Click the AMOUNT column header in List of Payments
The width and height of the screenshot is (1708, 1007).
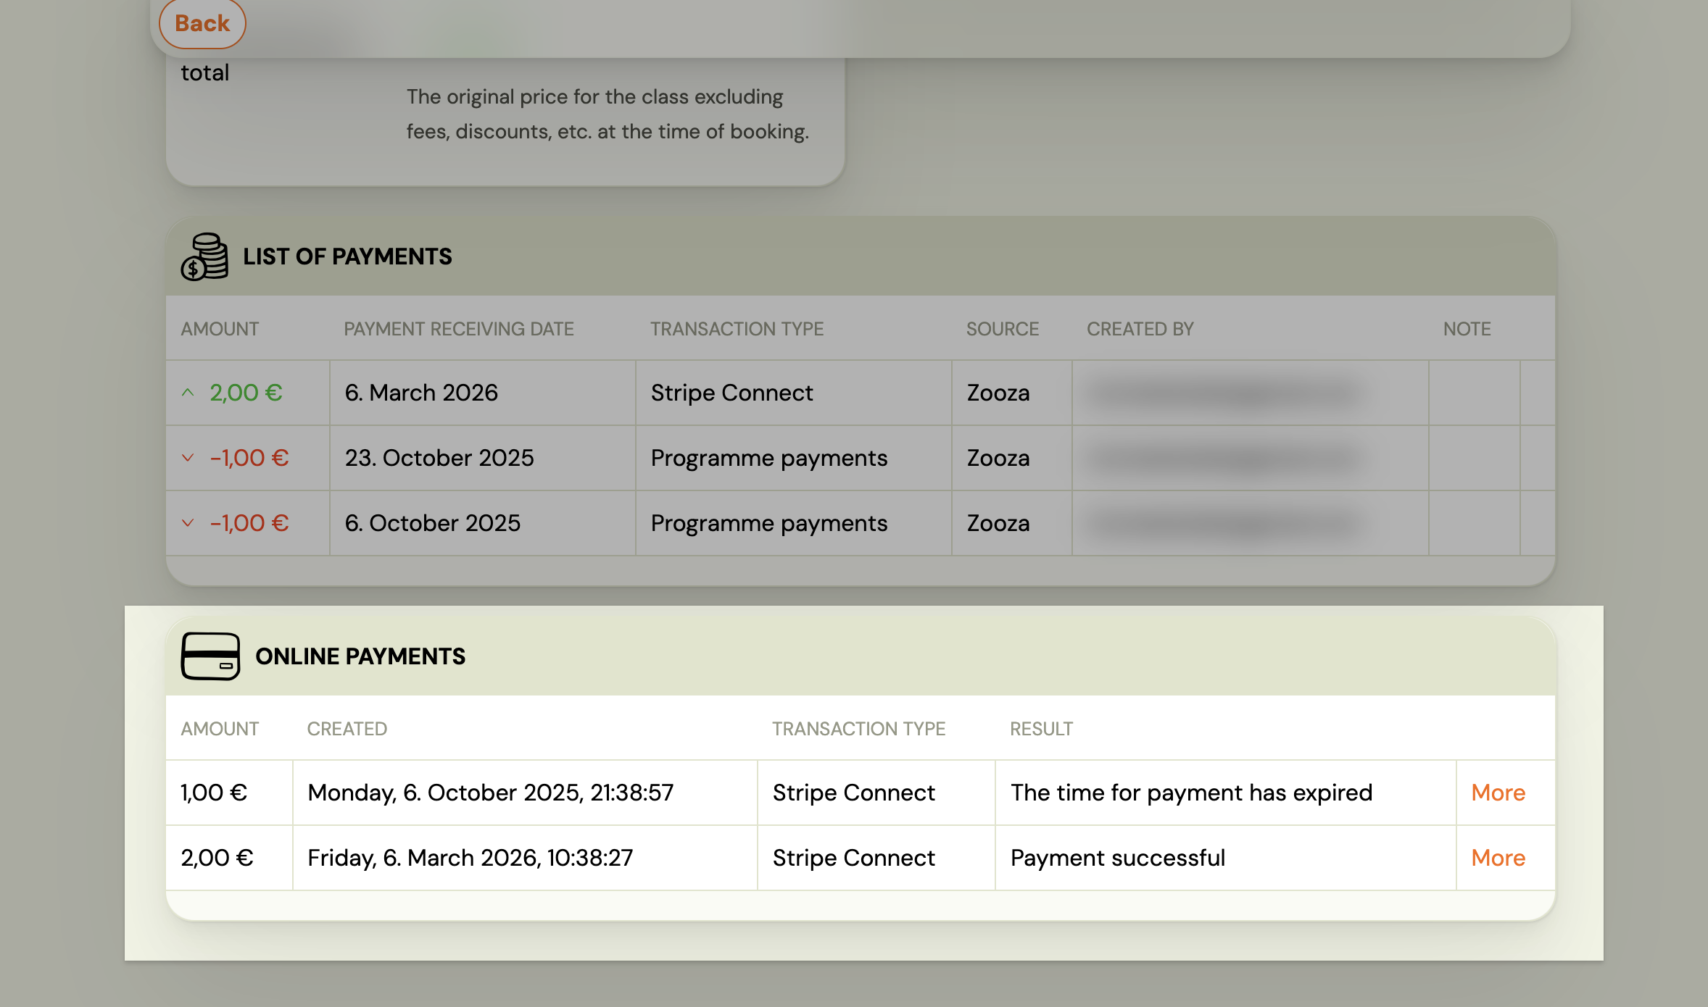[x=220, y=328]
